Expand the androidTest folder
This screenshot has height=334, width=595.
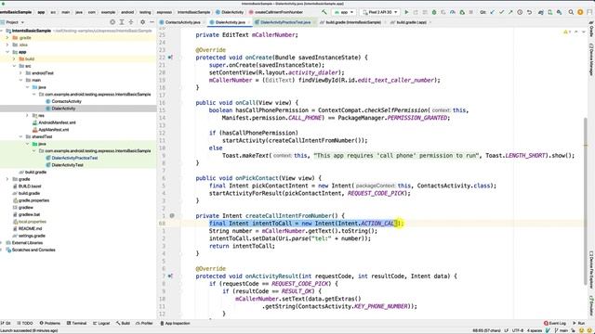pyautogui.click(x=20, y=73)
